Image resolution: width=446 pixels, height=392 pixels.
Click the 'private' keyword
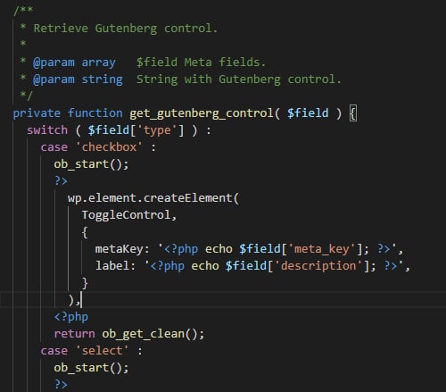(37, 113)
